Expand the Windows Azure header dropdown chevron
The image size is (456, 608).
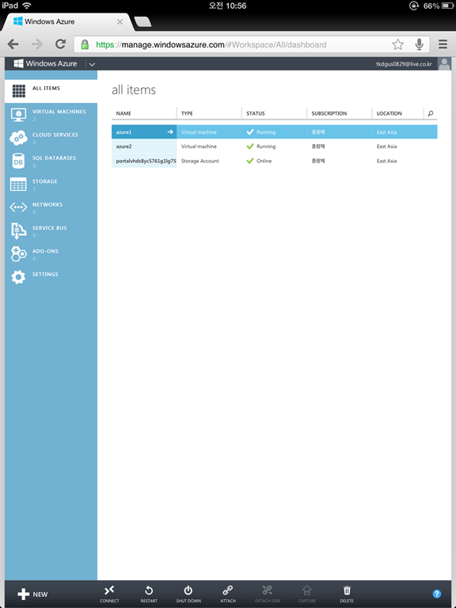pyautogui.click(x=92, y=64)
